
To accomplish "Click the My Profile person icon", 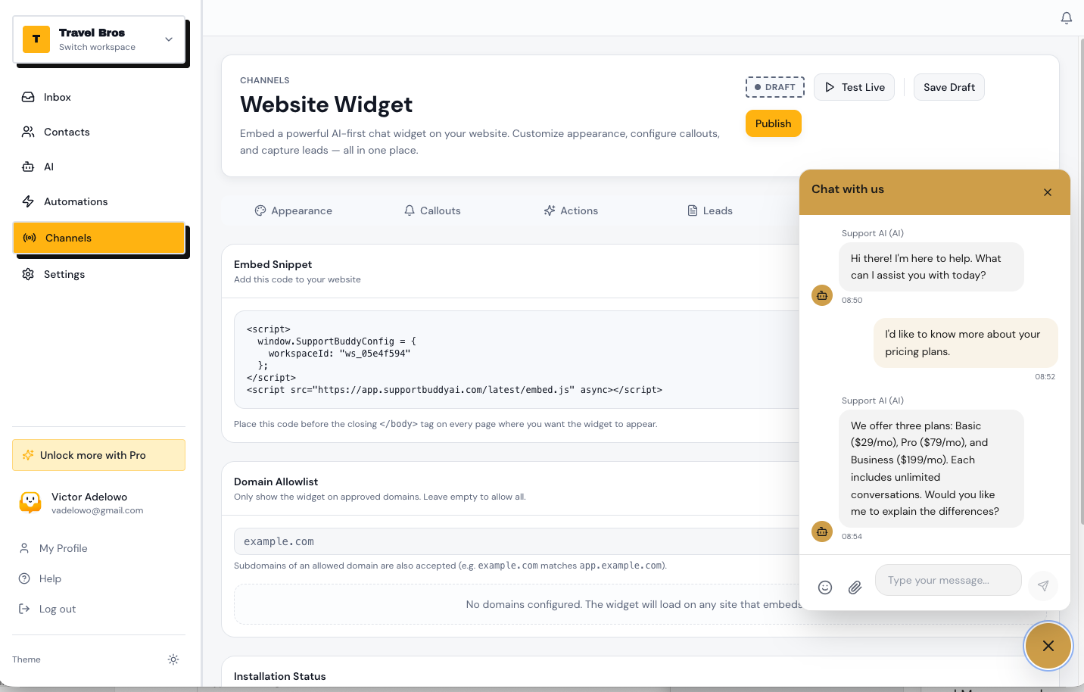I will 24,548.
